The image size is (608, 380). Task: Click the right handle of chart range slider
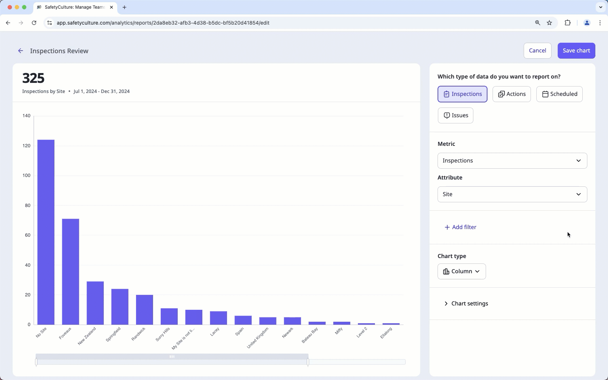click(308, 362)
